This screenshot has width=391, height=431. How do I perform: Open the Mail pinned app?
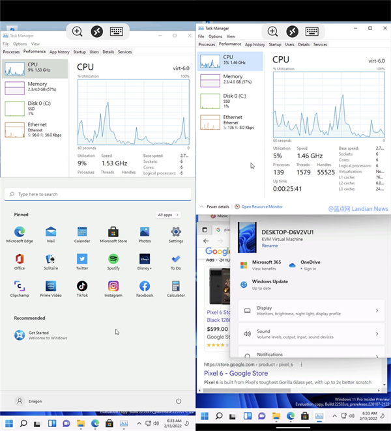point(51,235)
